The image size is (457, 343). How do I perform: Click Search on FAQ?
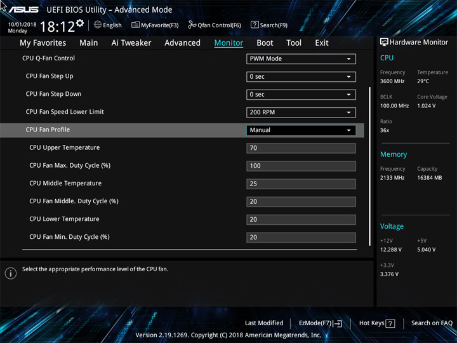432,323
